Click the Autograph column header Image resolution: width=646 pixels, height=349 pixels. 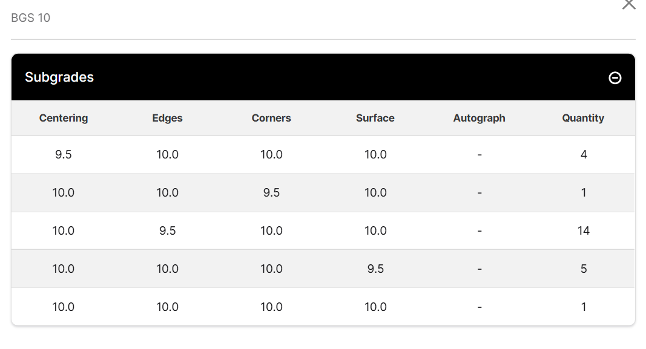479,118
